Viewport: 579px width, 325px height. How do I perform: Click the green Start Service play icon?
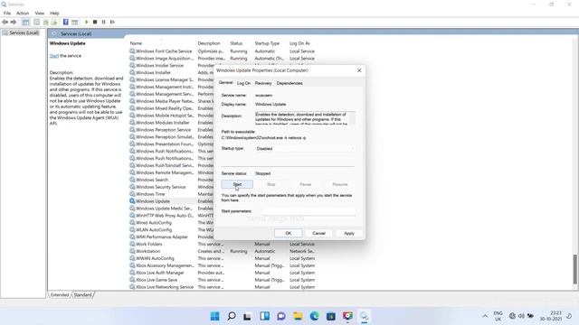[87, 22]
